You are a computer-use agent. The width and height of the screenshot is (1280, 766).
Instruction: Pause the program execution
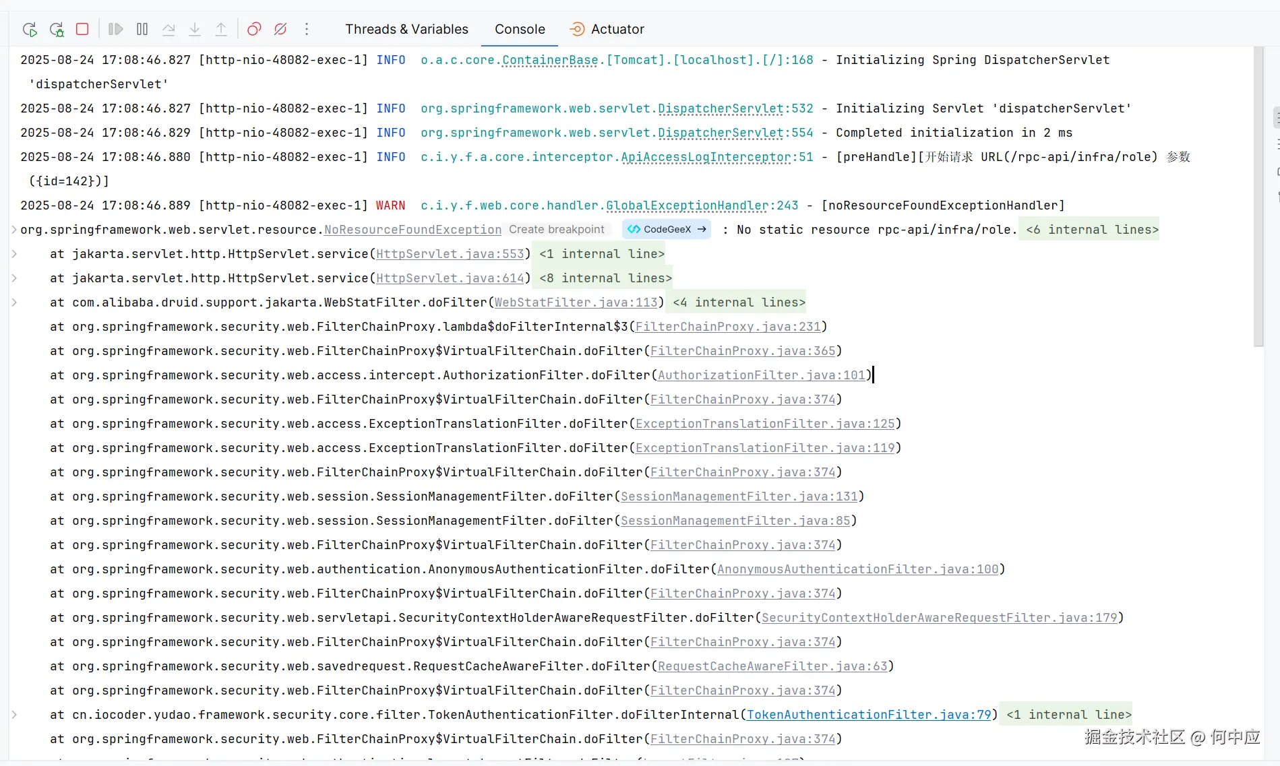tap(142, 29)
